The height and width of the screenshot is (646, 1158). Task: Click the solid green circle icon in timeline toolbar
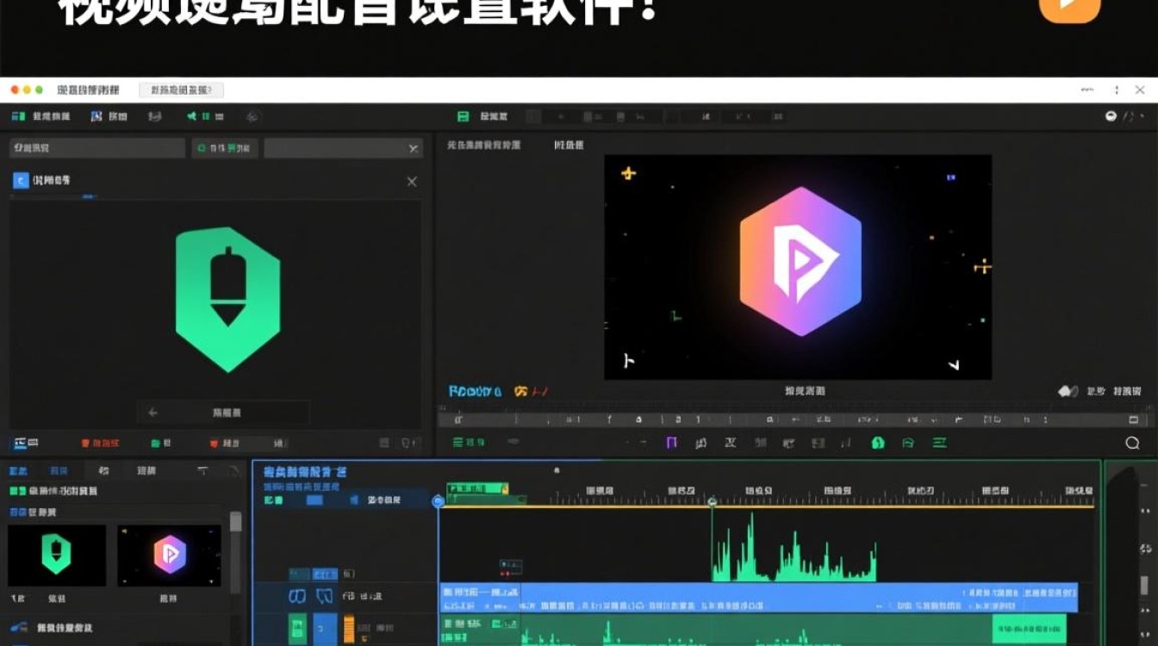878,443
